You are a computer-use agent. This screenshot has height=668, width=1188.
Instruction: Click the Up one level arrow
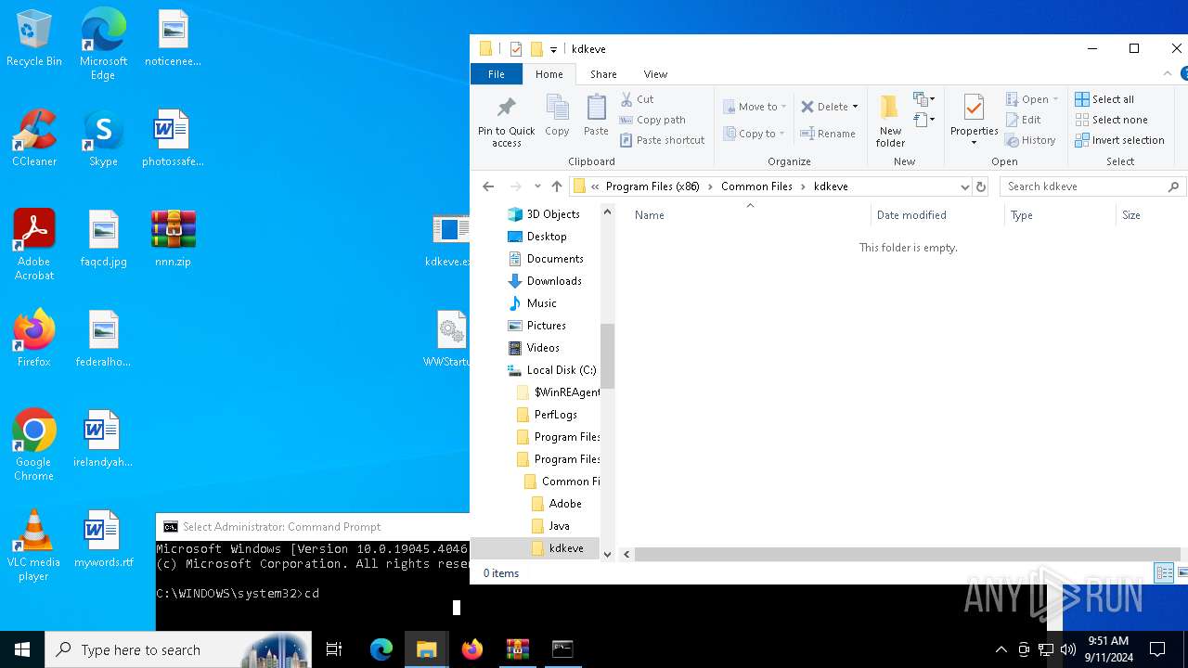point(557,186)
